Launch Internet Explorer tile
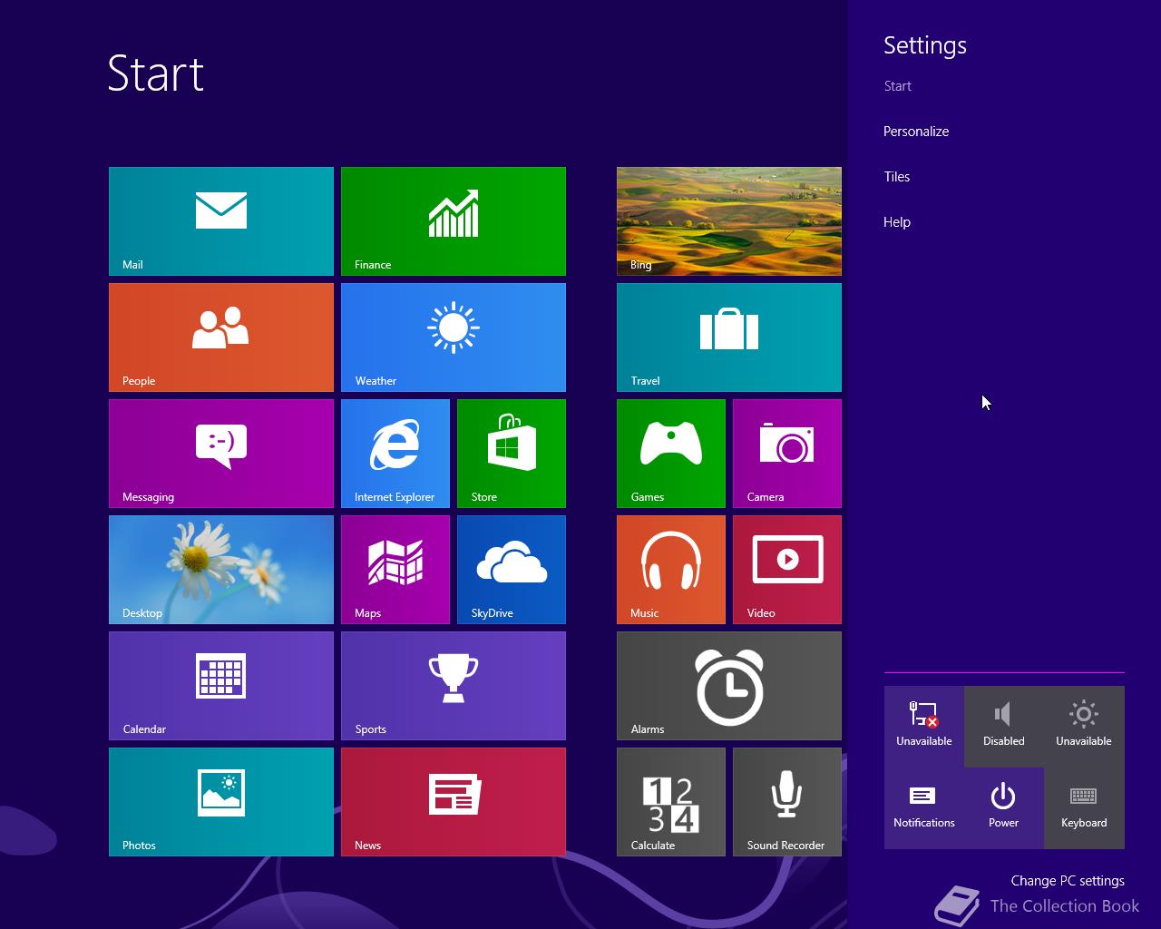1161x929 pixels. click(395, 454)
